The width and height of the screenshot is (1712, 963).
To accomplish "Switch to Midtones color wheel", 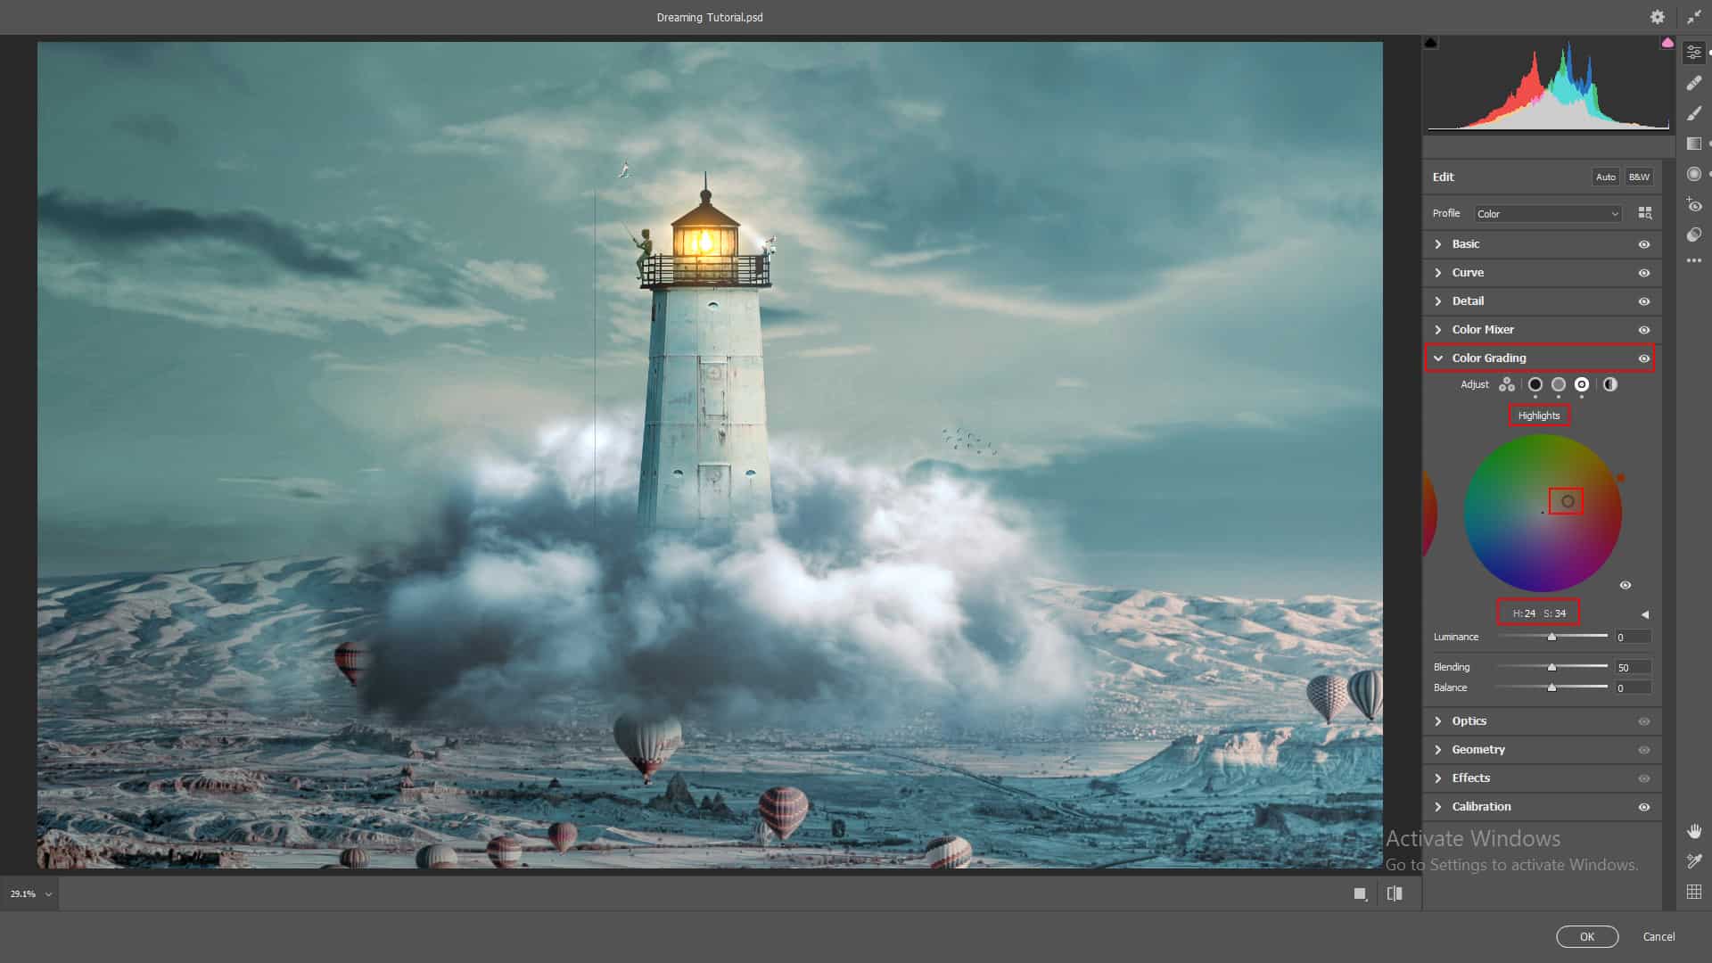I will pyautogui.click(x=1558, y=385).
